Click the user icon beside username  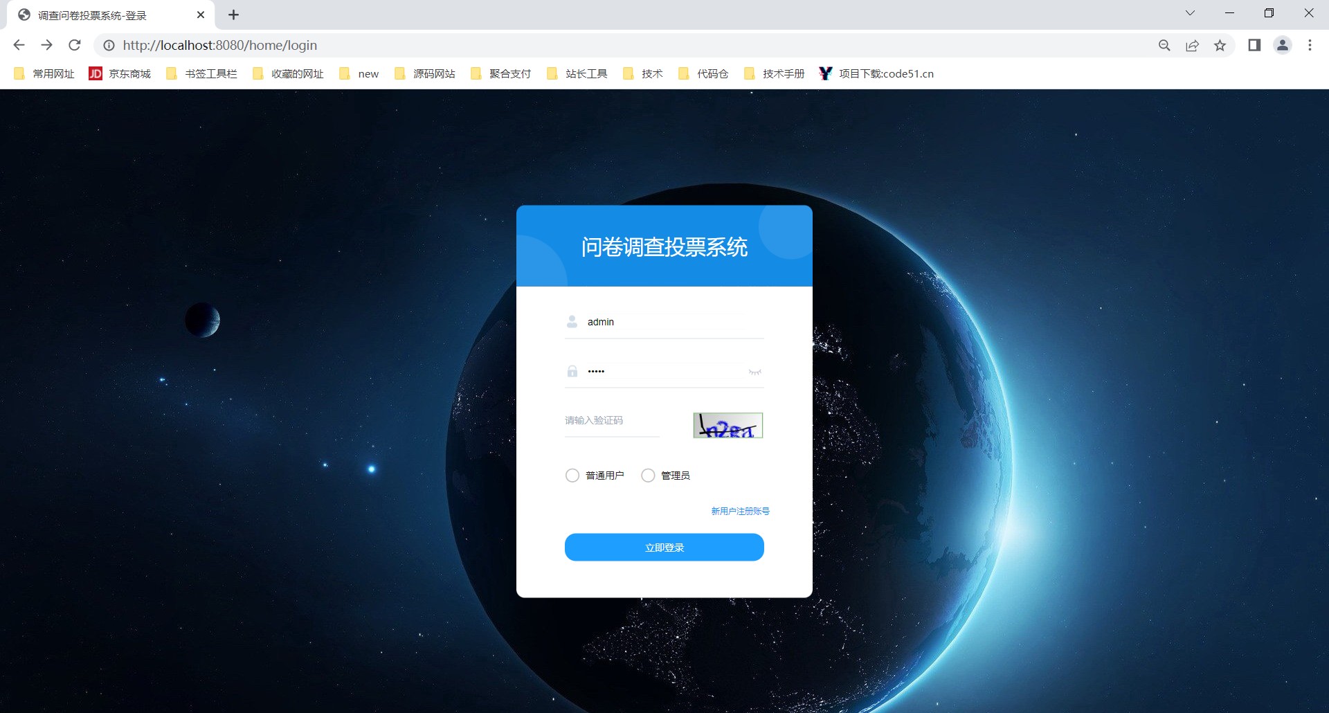(572, 322)
